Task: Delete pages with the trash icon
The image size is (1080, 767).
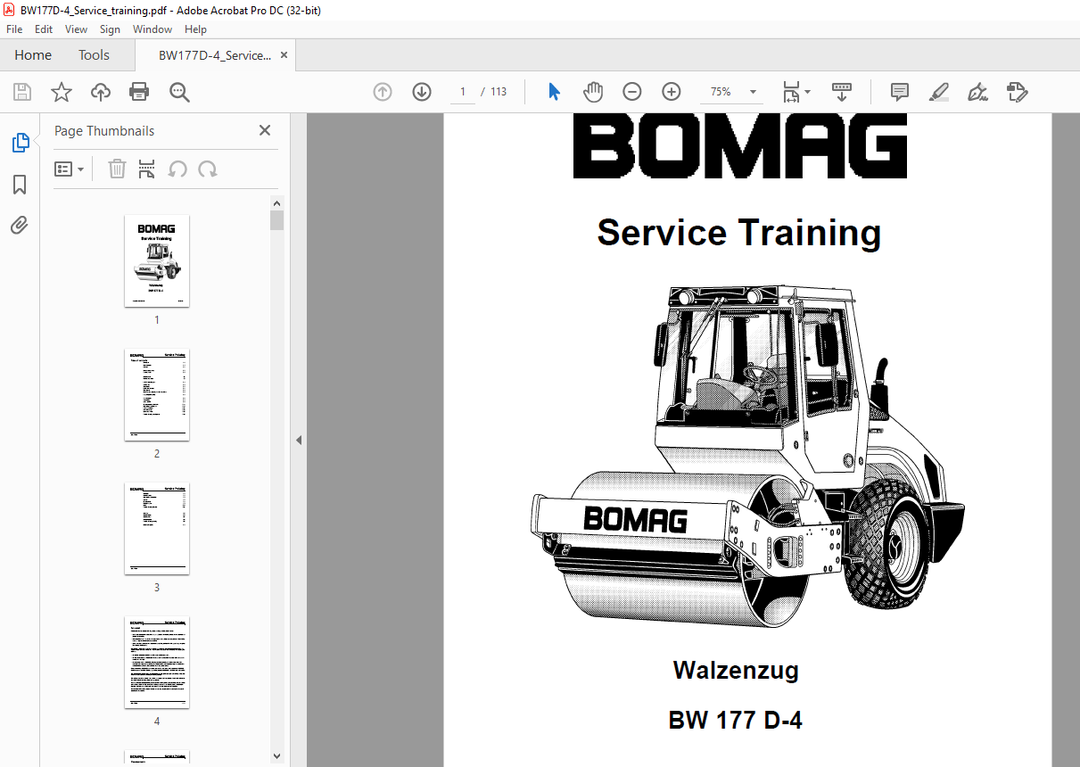Action: point(117,169)
